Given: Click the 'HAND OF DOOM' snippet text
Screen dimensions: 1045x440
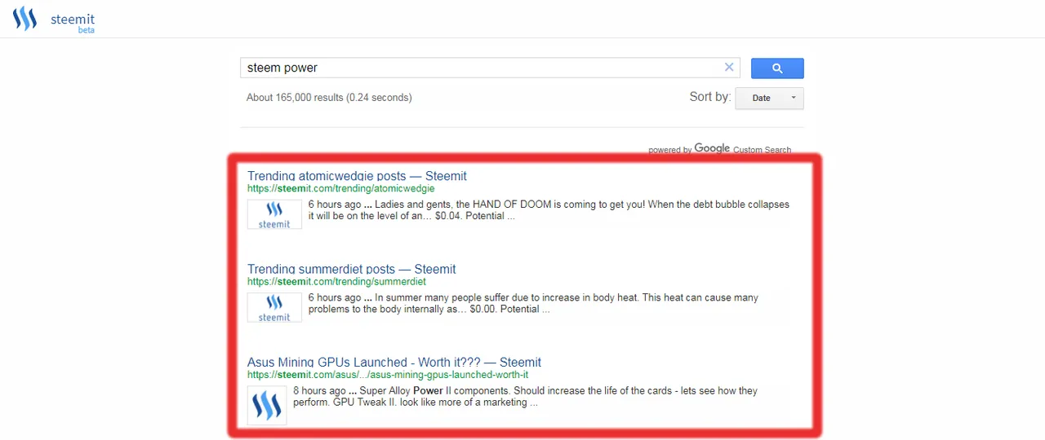Looking at the screenshot, I should tap(549, 210).
